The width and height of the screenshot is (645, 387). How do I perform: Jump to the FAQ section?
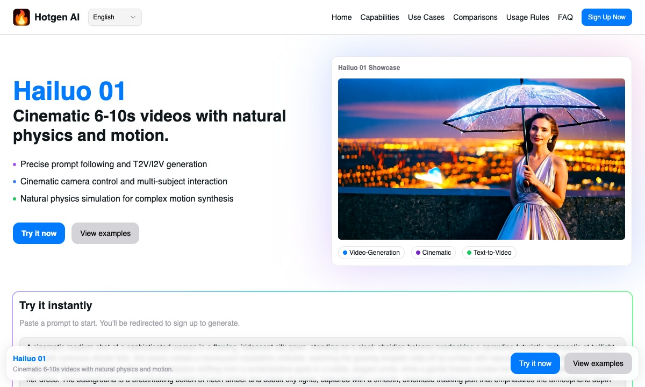click(565, 17)
